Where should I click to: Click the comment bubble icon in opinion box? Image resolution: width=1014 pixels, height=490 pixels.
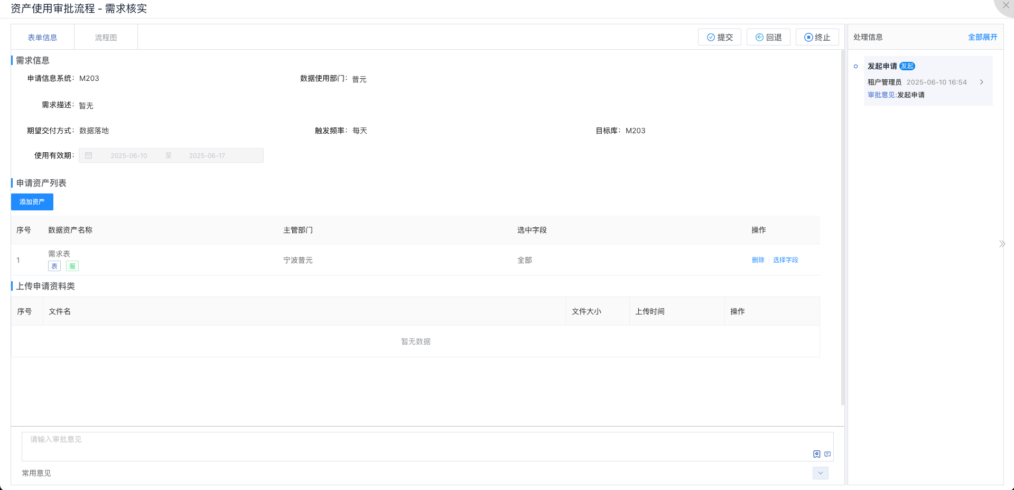tap(827, 454)
